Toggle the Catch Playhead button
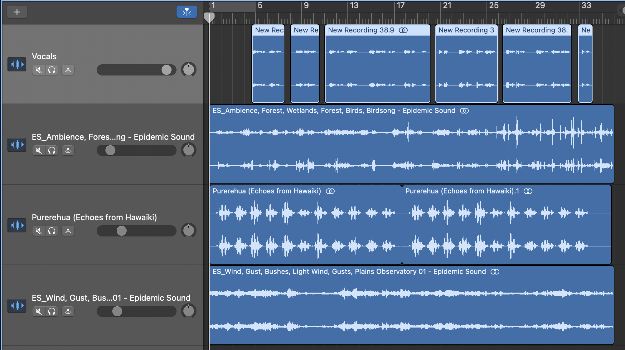The height and width of the screenshot is (350, 625). point(187,12)
